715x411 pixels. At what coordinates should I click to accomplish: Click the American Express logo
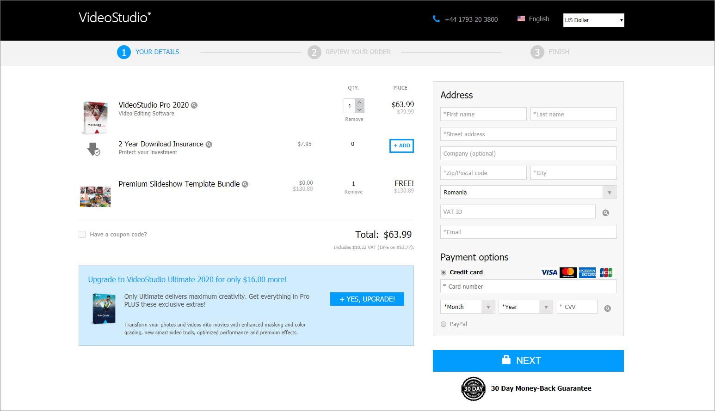tap(587, 272)
